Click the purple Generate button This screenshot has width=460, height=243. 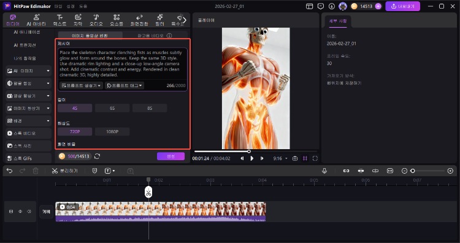tap(171, 156)
